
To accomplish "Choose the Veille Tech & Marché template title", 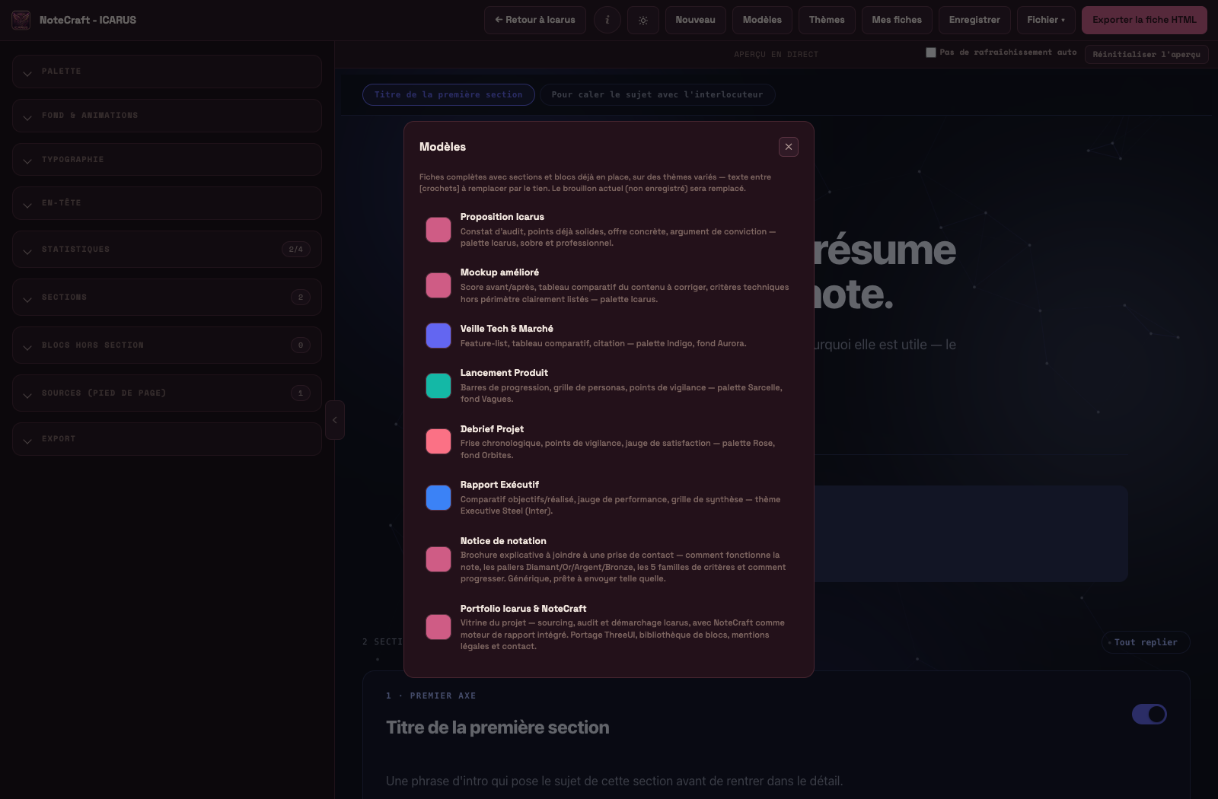I will 507,329.
